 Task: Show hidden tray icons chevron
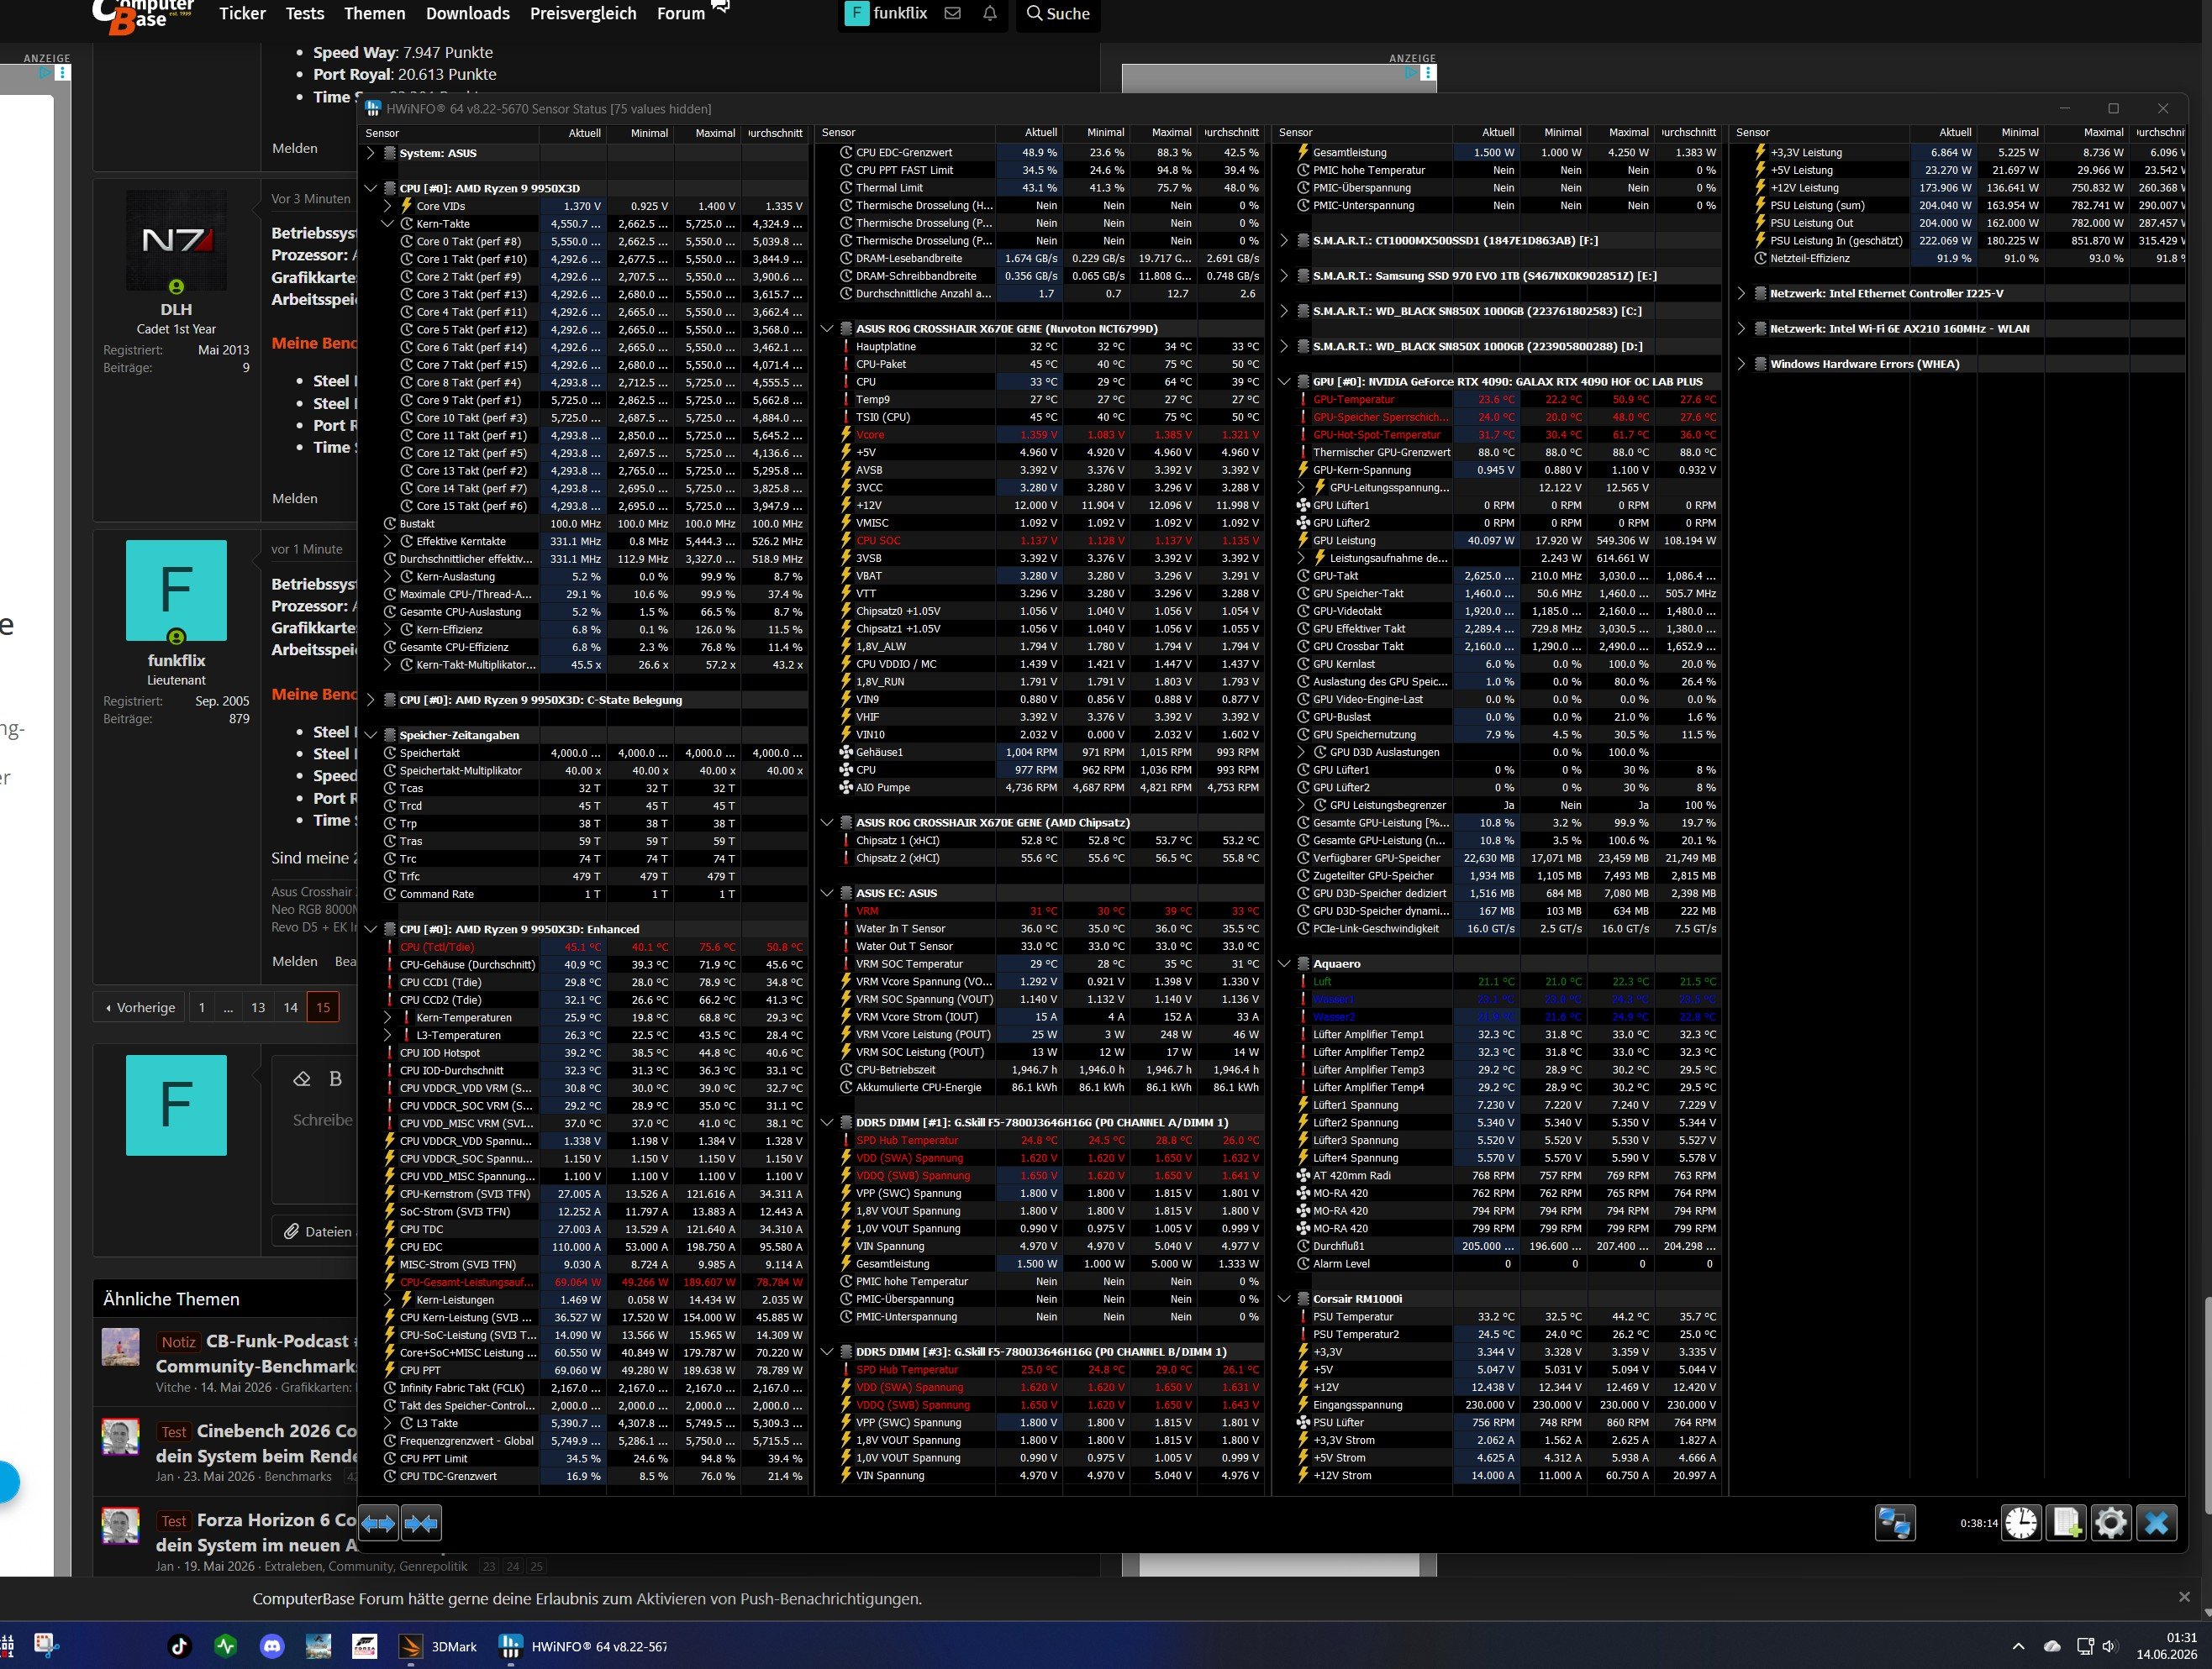(2018, 1646)
